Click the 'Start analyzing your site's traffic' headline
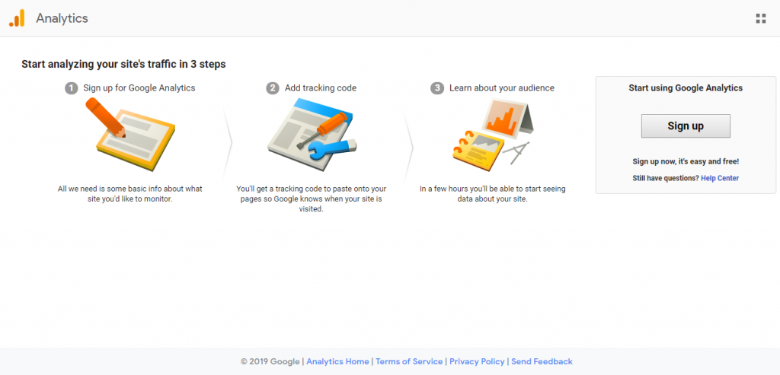Image resolution: width=780 pixels, height=375 pixels. tap(123, 64)
